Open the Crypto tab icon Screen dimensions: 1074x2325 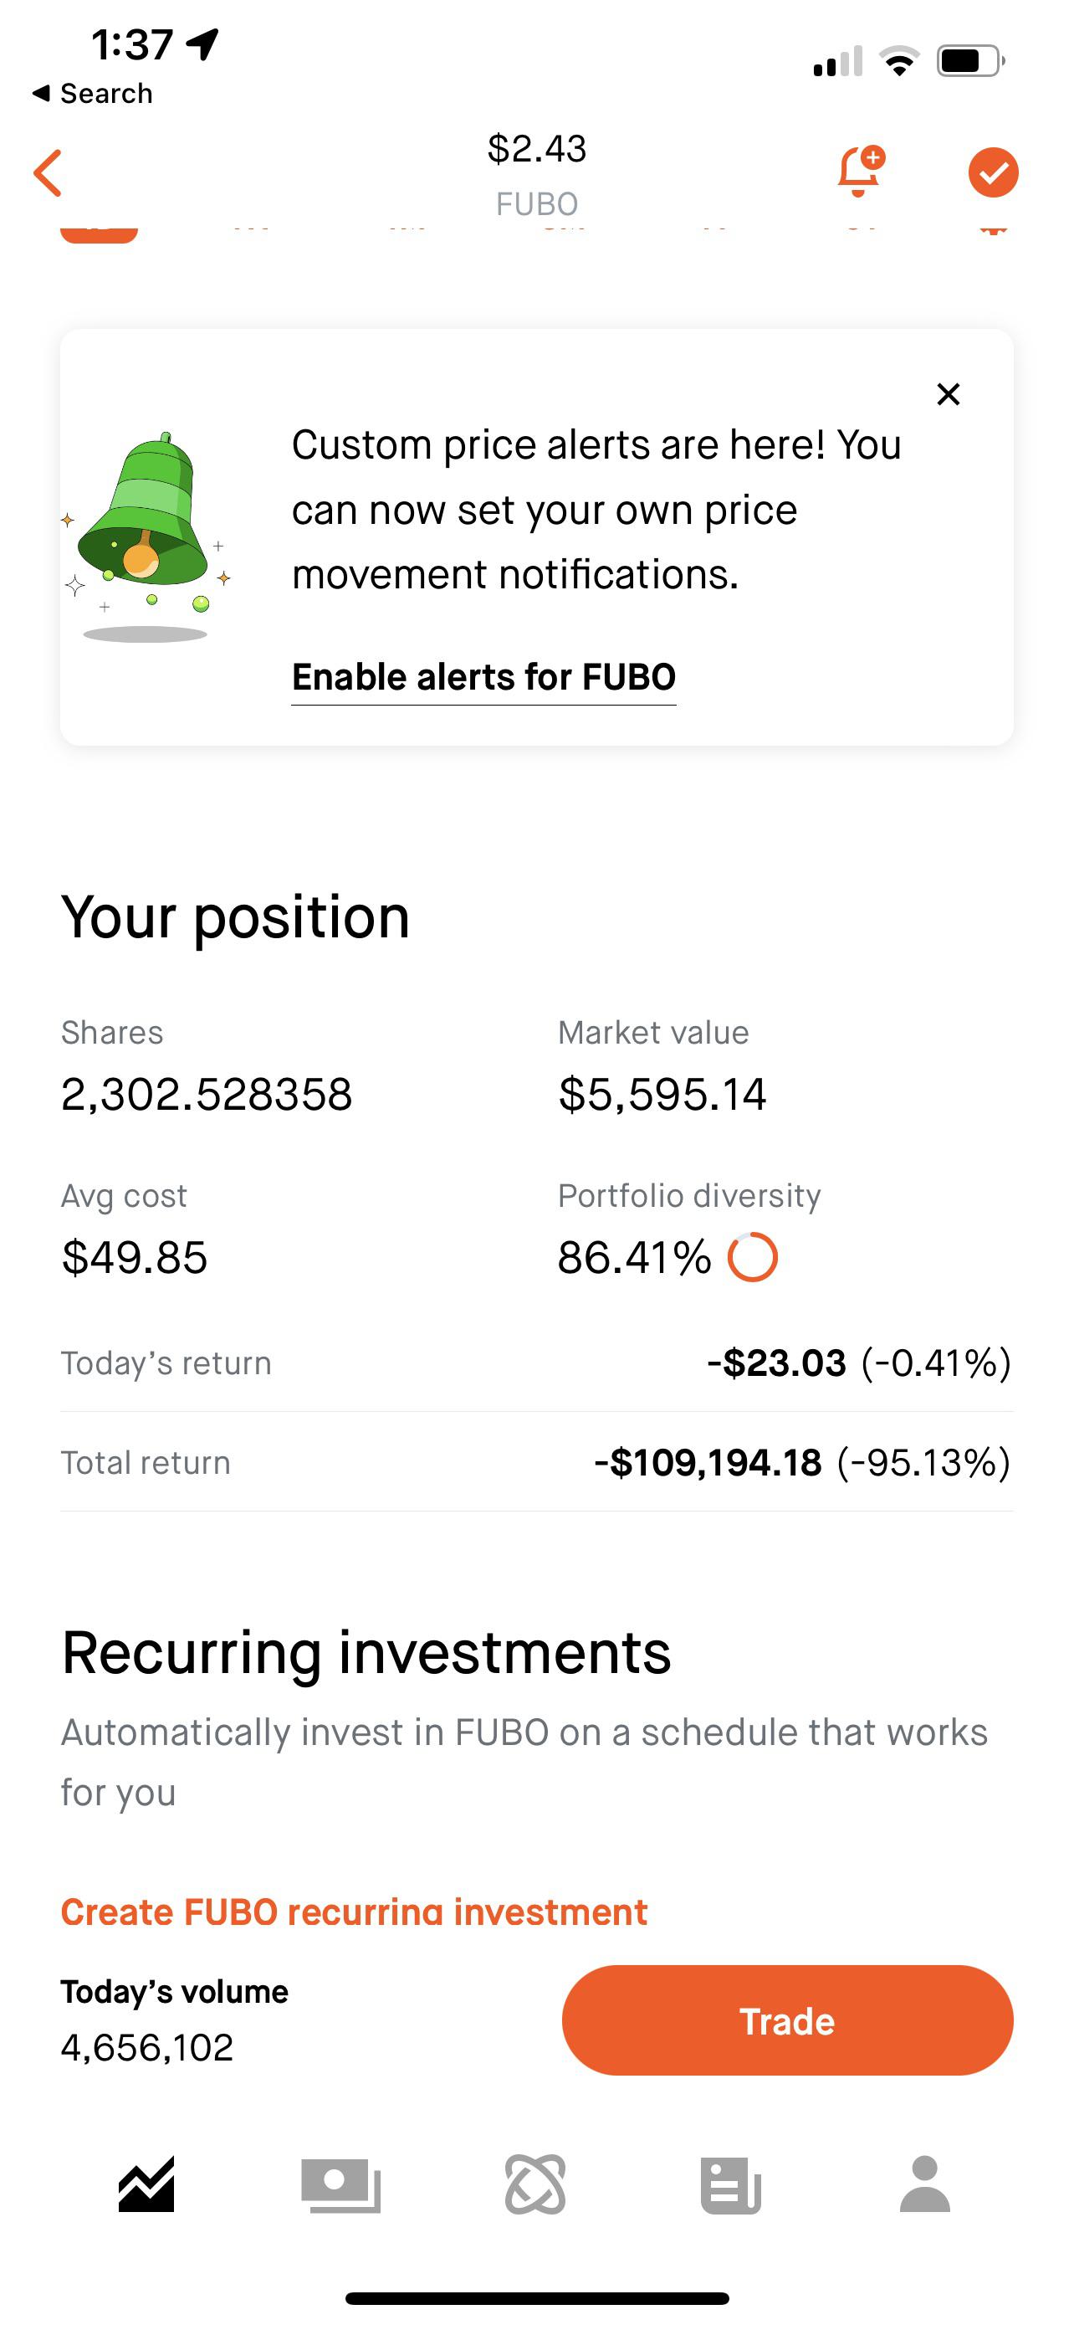[535, 2185]
